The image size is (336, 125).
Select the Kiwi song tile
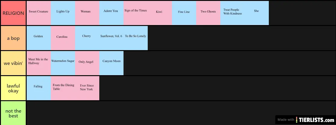(160, 13)
